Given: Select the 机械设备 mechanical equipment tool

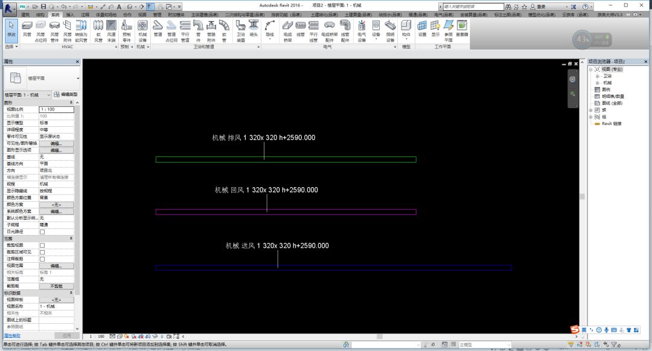Looking at the screenshot, I should point(142,31).
